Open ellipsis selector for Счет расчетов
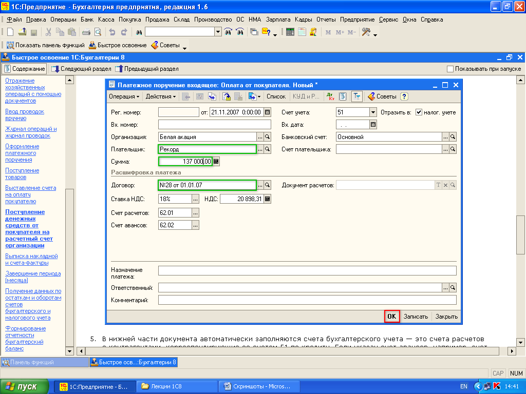This screenshot has width=526, height=394. [x=195, y=213]
